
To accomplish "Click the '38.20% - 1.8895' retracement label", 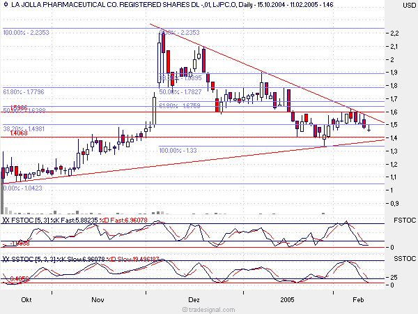I will click(180, 78).
